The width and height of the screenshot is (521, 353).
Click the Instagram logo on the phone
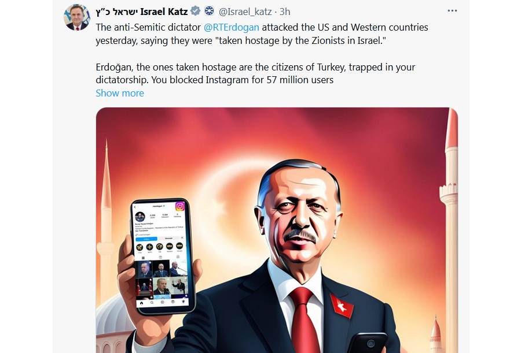tap(180, 206)
